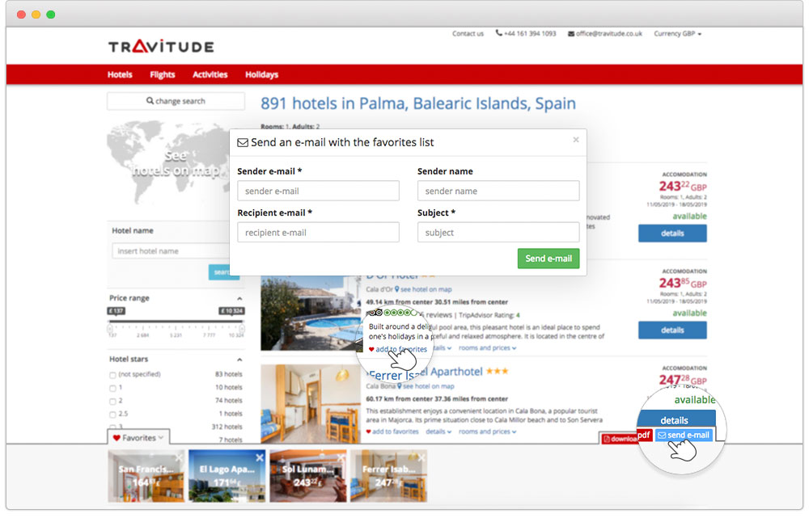Click the price range minimum slider handle
The height and width of the screenshot is (522, 809).
[110, 328]
